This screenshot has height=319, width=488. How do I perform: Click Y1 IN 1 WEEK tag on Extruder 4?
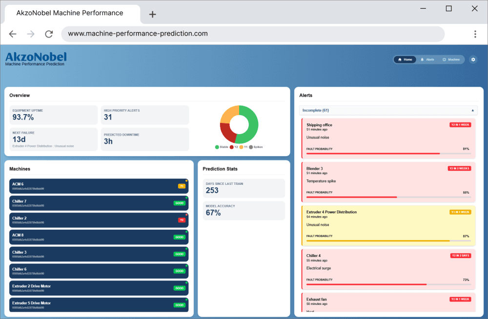click(460, 212)
